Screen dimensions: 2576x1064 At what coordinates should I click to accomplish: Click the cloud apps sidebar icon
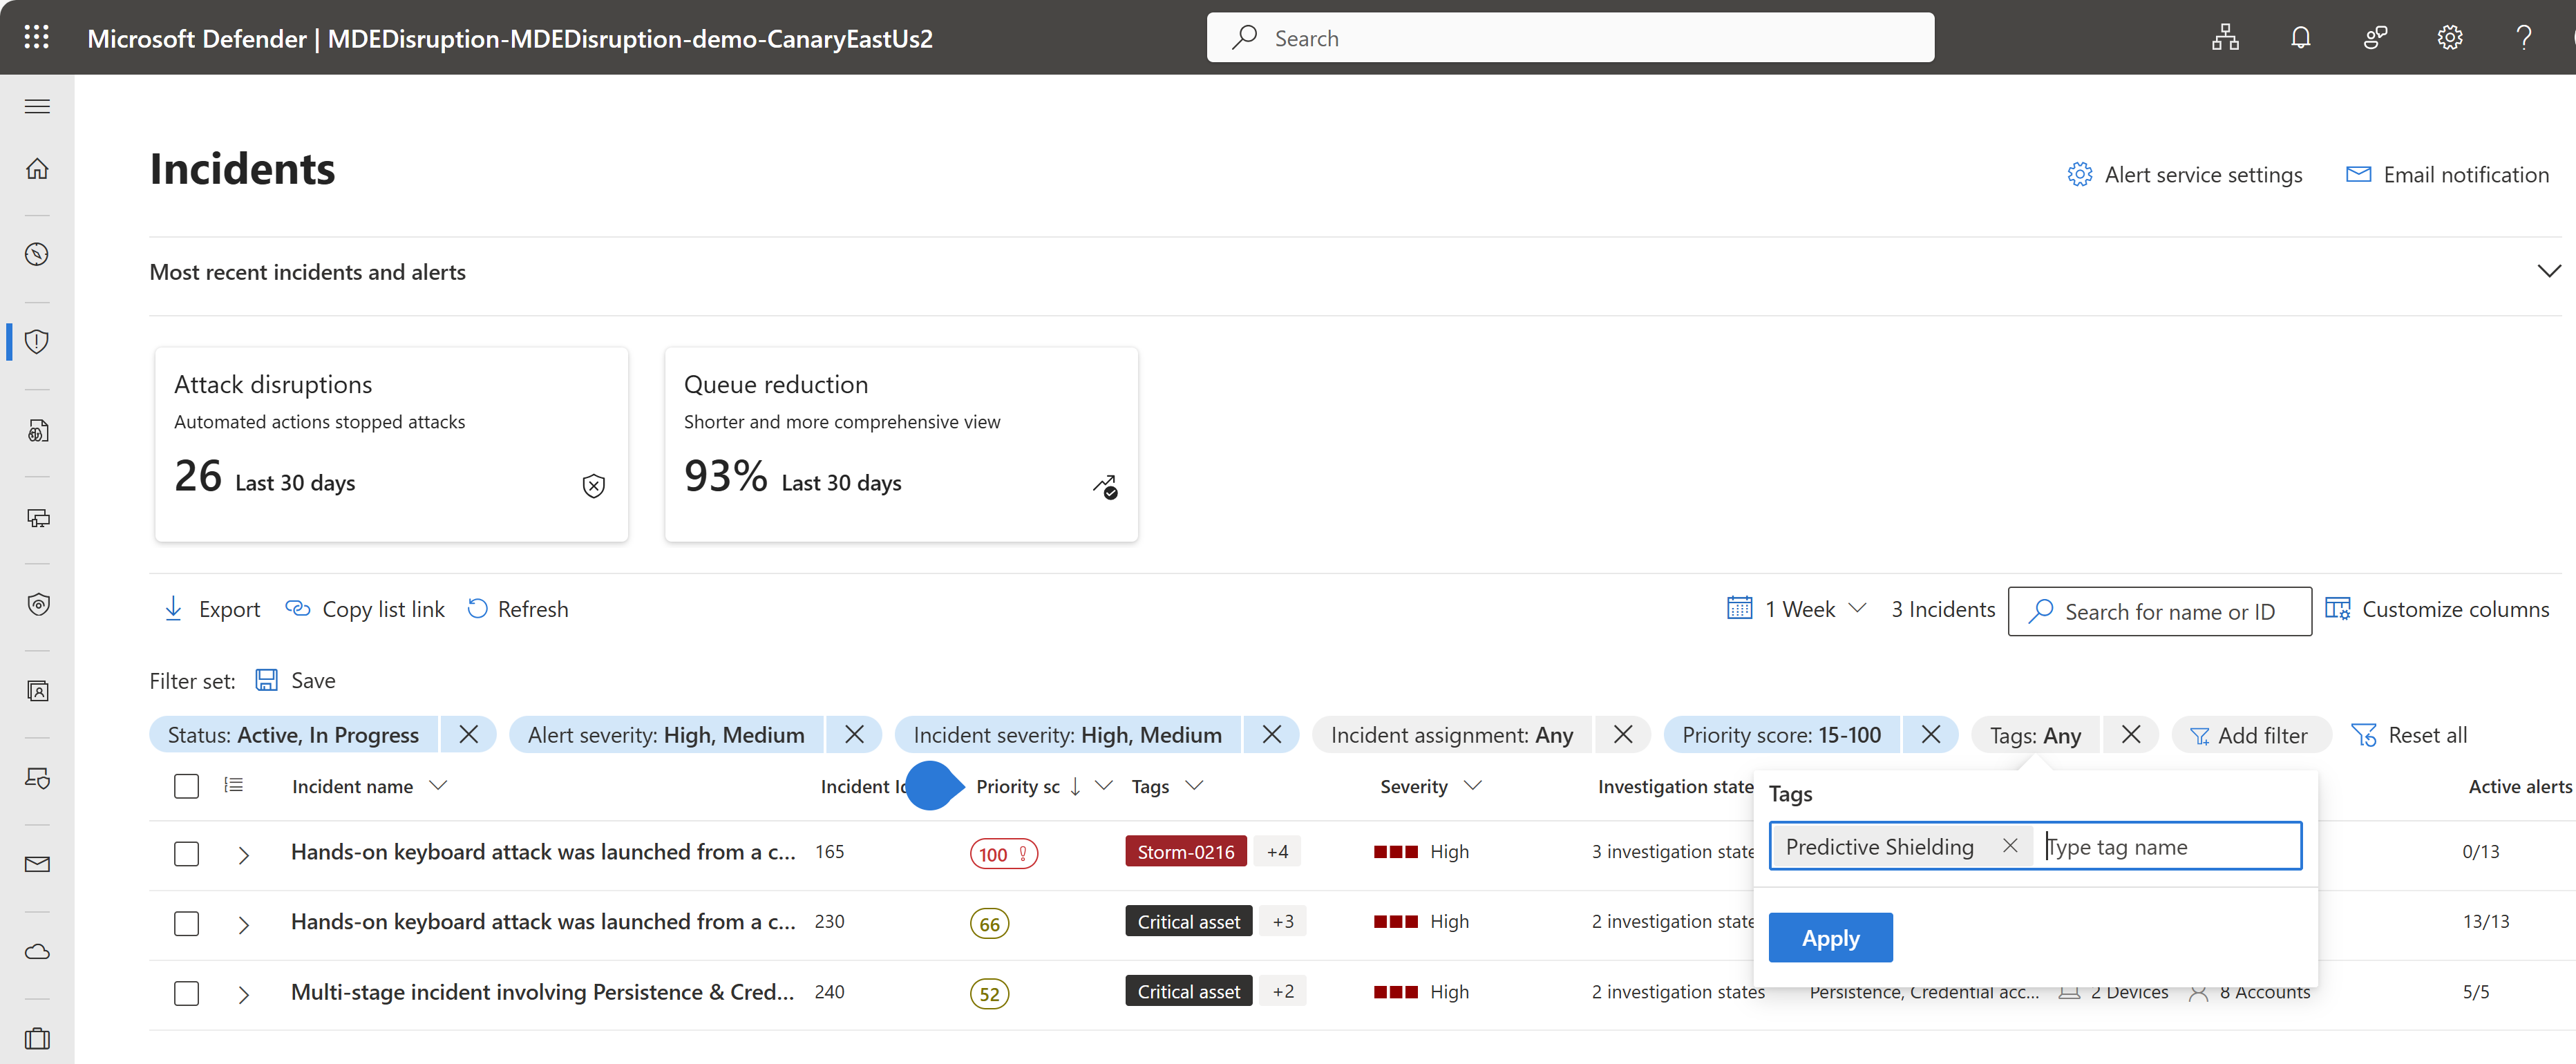click(37, 951)
